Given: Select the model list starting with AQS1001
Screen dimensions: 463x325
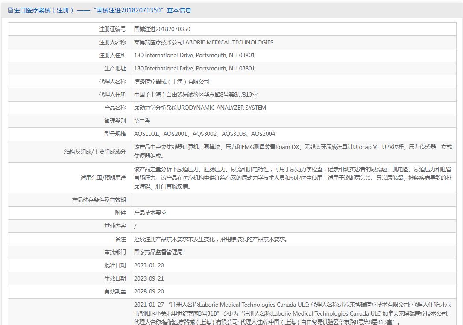Looking at the screenshot, I should coord(204,134).
